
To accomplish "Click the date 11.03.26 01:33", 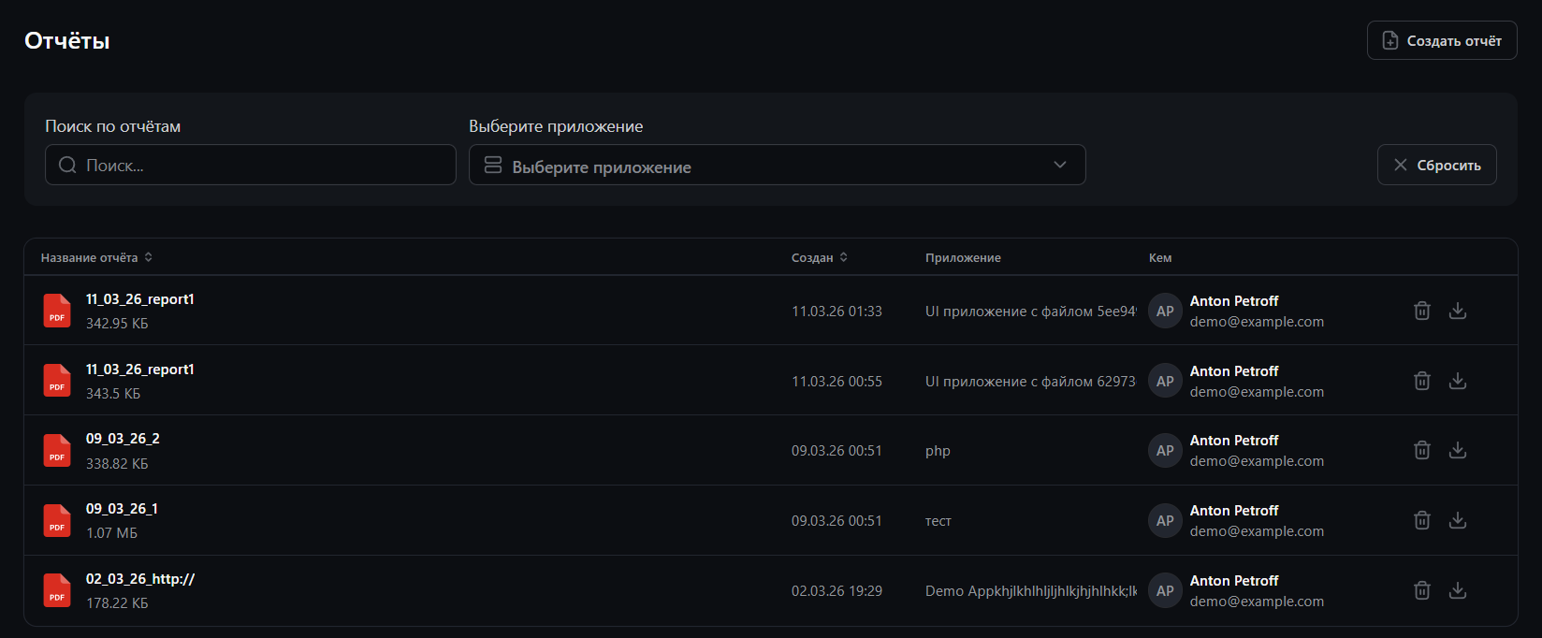I will pyautogui.click(x=836, y=312).
